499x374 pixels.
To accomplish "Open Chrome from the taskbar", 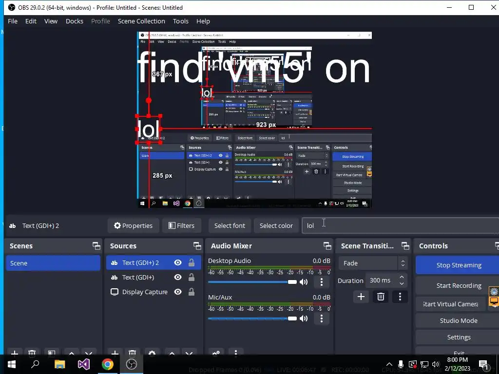I will [x=108, y=364].
